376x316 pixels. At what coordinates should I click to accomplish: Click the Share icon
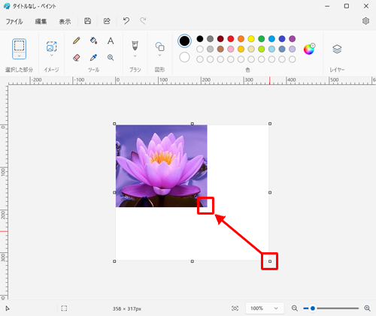[107, 21]
